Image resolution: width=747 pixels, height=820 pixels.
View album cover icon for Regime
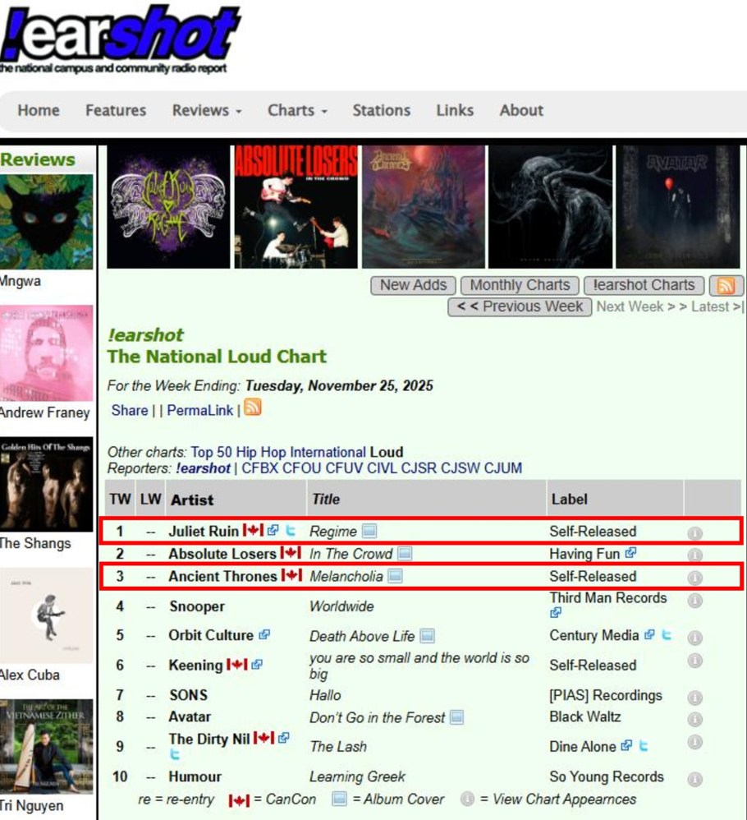(x=369, y=531)
